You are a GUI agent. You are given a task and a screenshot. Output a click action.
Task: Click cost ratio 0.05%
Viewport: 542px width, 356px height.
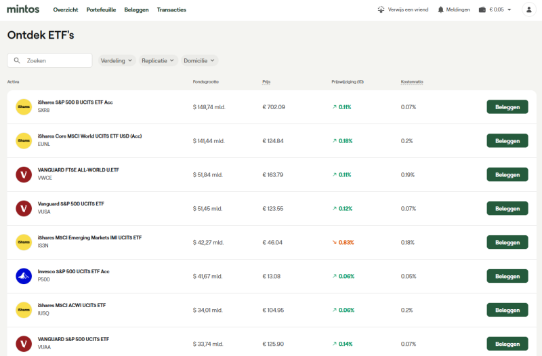[409, 277]
